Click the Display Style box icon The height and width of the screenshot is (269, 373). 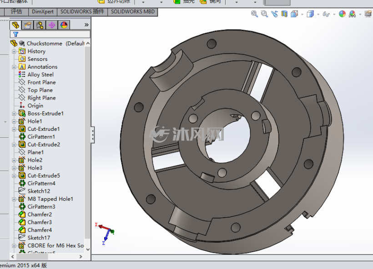[x=310, y=14]
